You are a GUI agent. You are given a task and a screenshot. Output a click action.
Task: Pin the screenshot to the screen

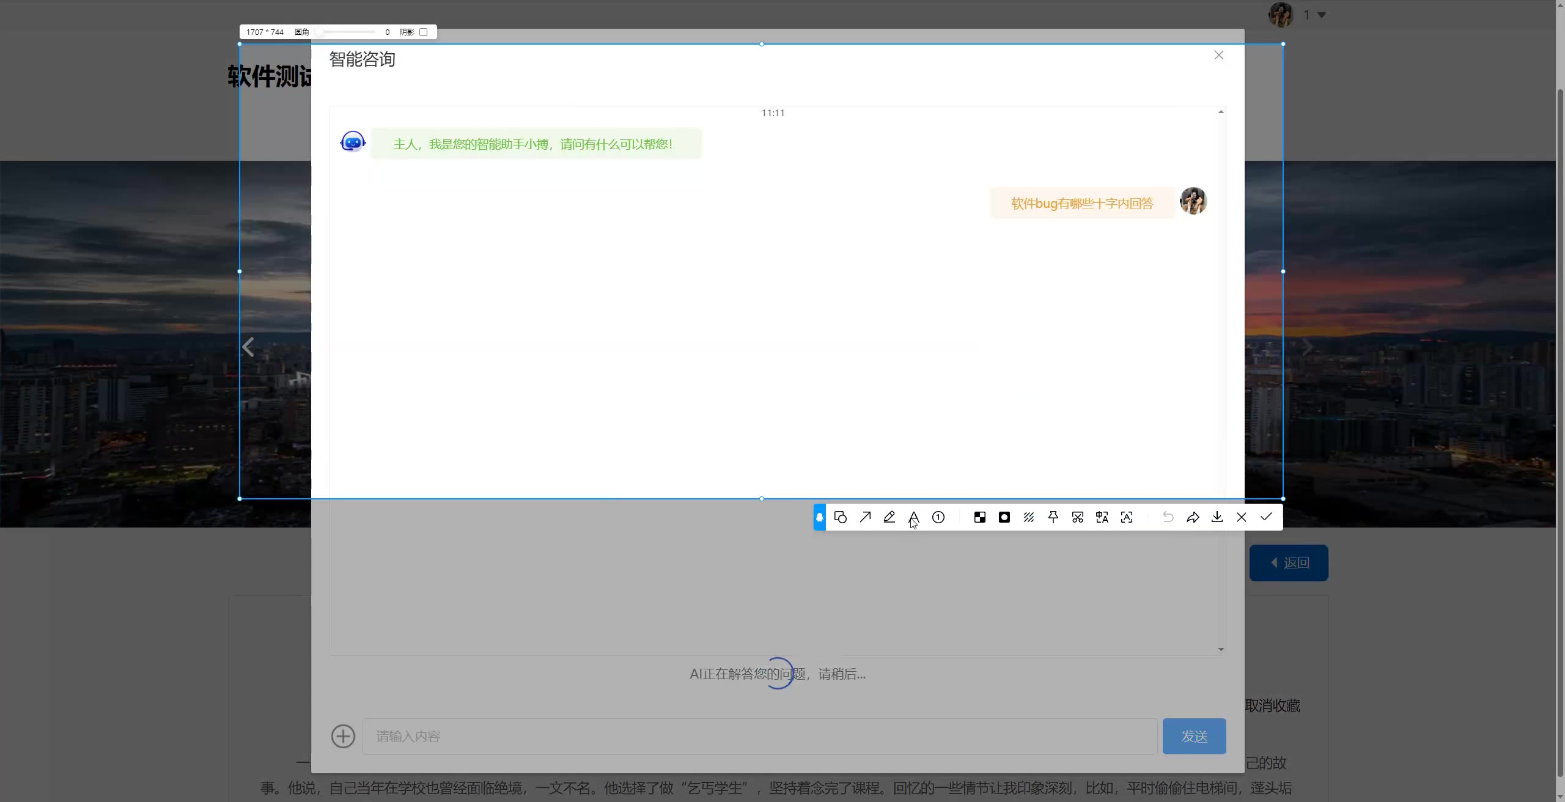tap(1053, 517)
